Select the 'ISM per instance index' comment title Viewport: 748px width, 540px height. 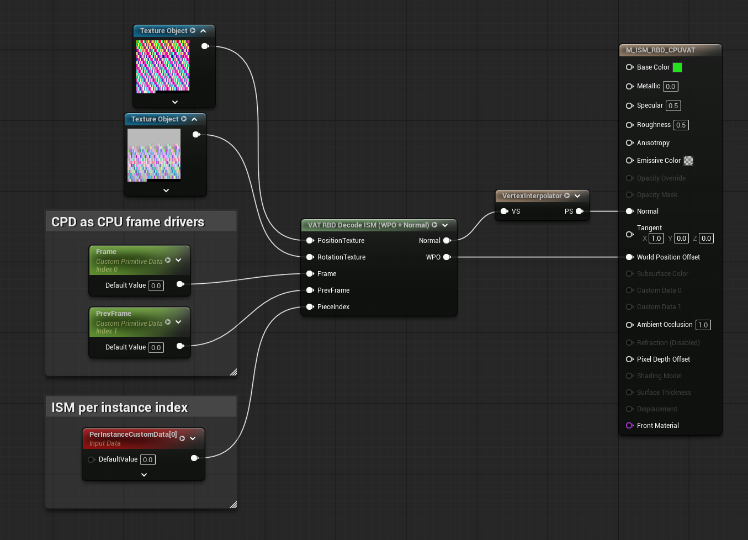pyautogui.click(x=120, y=407)
